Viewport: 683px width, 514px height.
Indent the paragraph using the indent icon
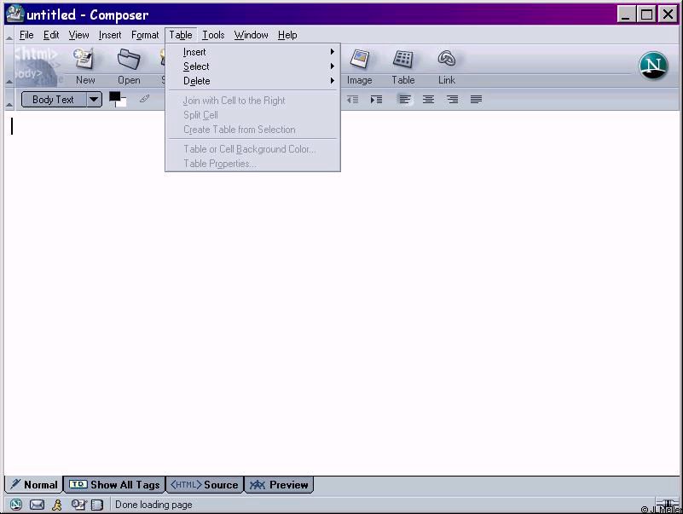[x=376, y=100]
